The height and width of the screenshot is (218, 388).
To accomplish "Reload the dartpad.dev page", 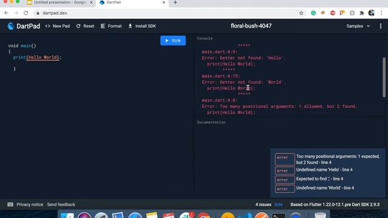I will (x=25, y=13).
